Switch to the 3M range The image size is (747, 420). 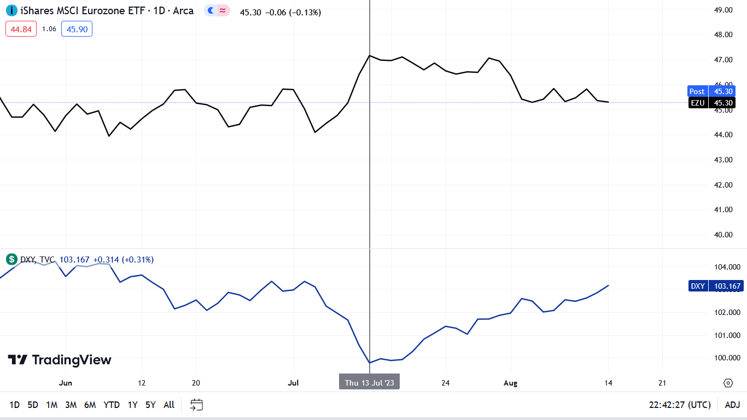pyautogui.click(x=71, y=405)
